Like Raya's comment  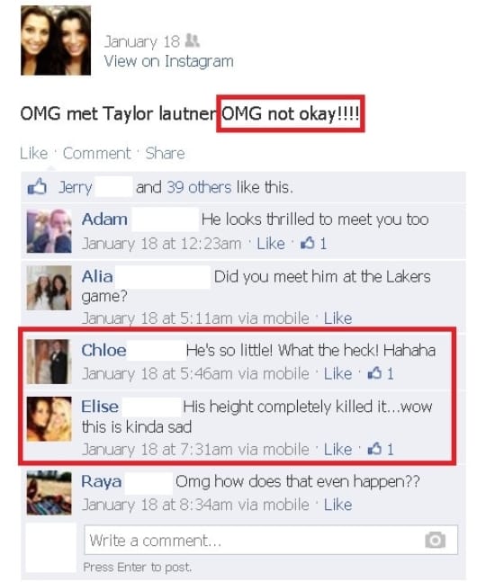click(x=337, y=505)
